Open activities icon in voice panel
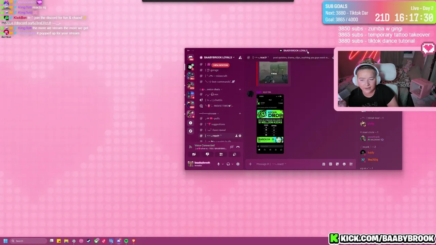The width and height of the screenshot is (436, 245). point(221,154)
